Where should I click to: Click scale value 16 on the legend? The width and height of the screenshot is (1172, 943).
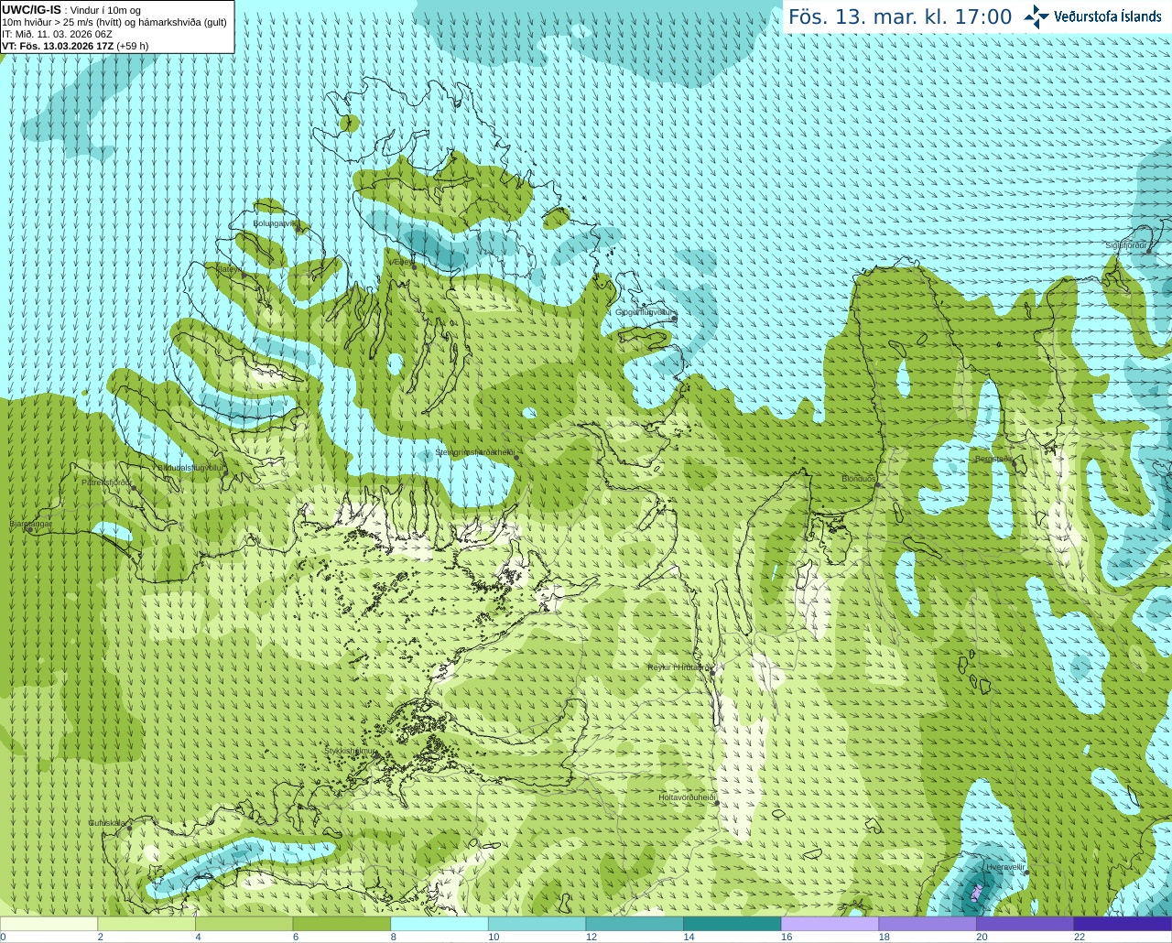pyautogui.click(x=787, y=937)
